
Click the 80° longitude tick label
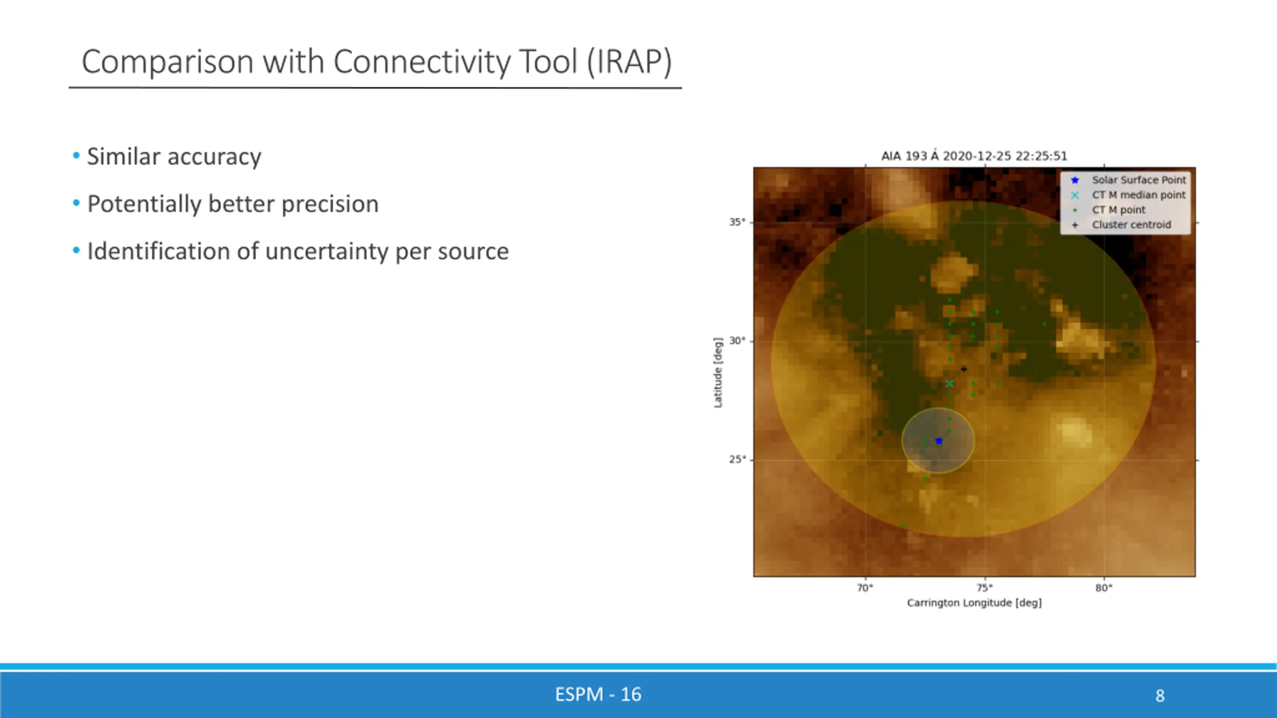click(1104, 588)
